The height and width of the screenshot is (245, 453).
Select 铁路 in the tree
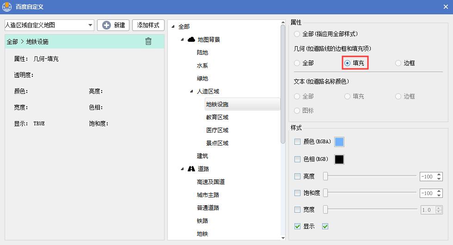(202, 221)
